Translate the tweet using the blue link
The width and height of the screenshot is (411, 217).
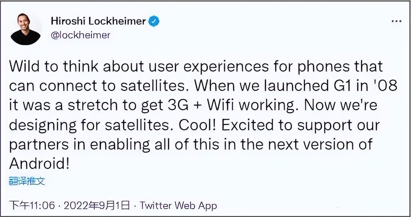(x=27, y=181)
